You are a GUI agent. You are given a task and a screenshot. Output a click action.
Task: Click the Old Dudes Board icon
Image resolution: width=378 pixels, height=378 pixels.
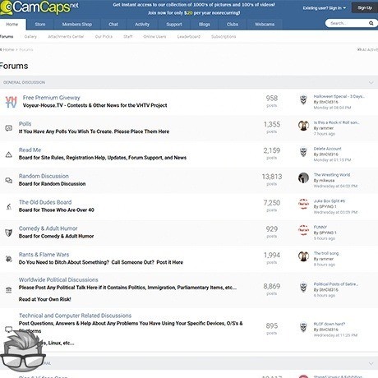point(9,206)
